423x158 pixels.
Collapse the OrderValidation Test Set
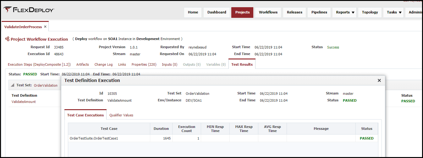pyautogui.click(x=13, y=85)
